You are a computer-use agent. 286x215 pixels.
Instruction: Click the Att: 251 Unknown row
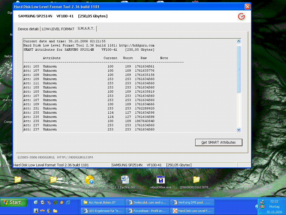89,108
